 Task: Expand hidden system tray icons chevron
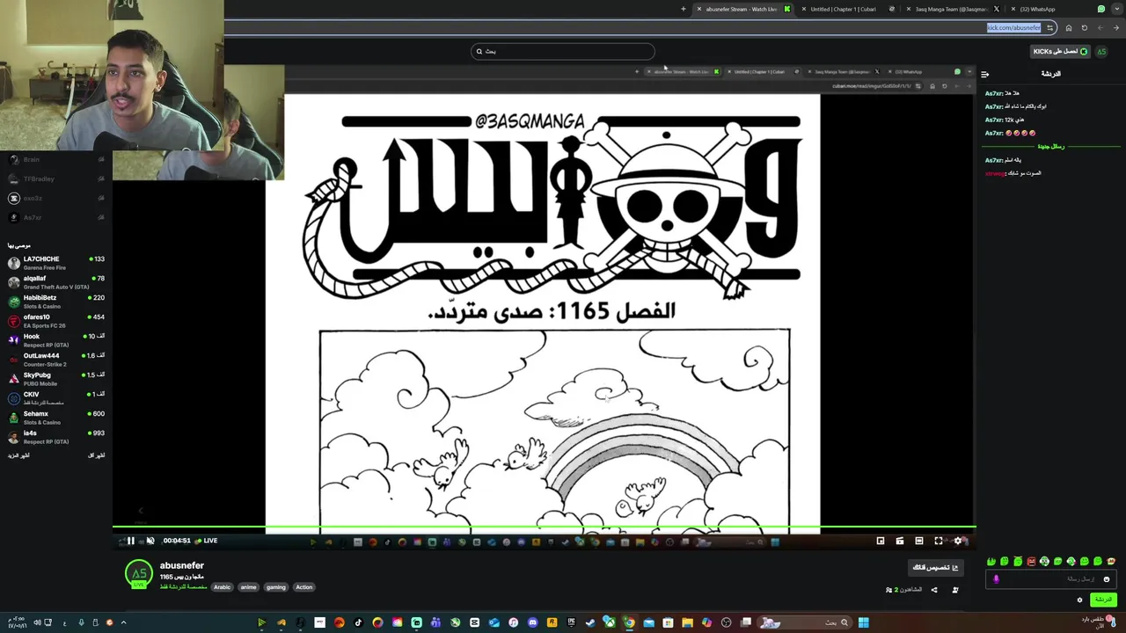point(123,622)
